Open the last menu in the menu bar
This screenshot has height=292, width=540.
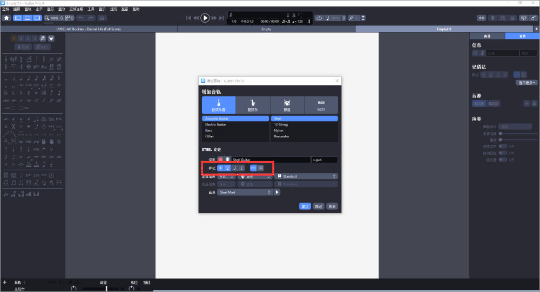click(x=136, y=9)
